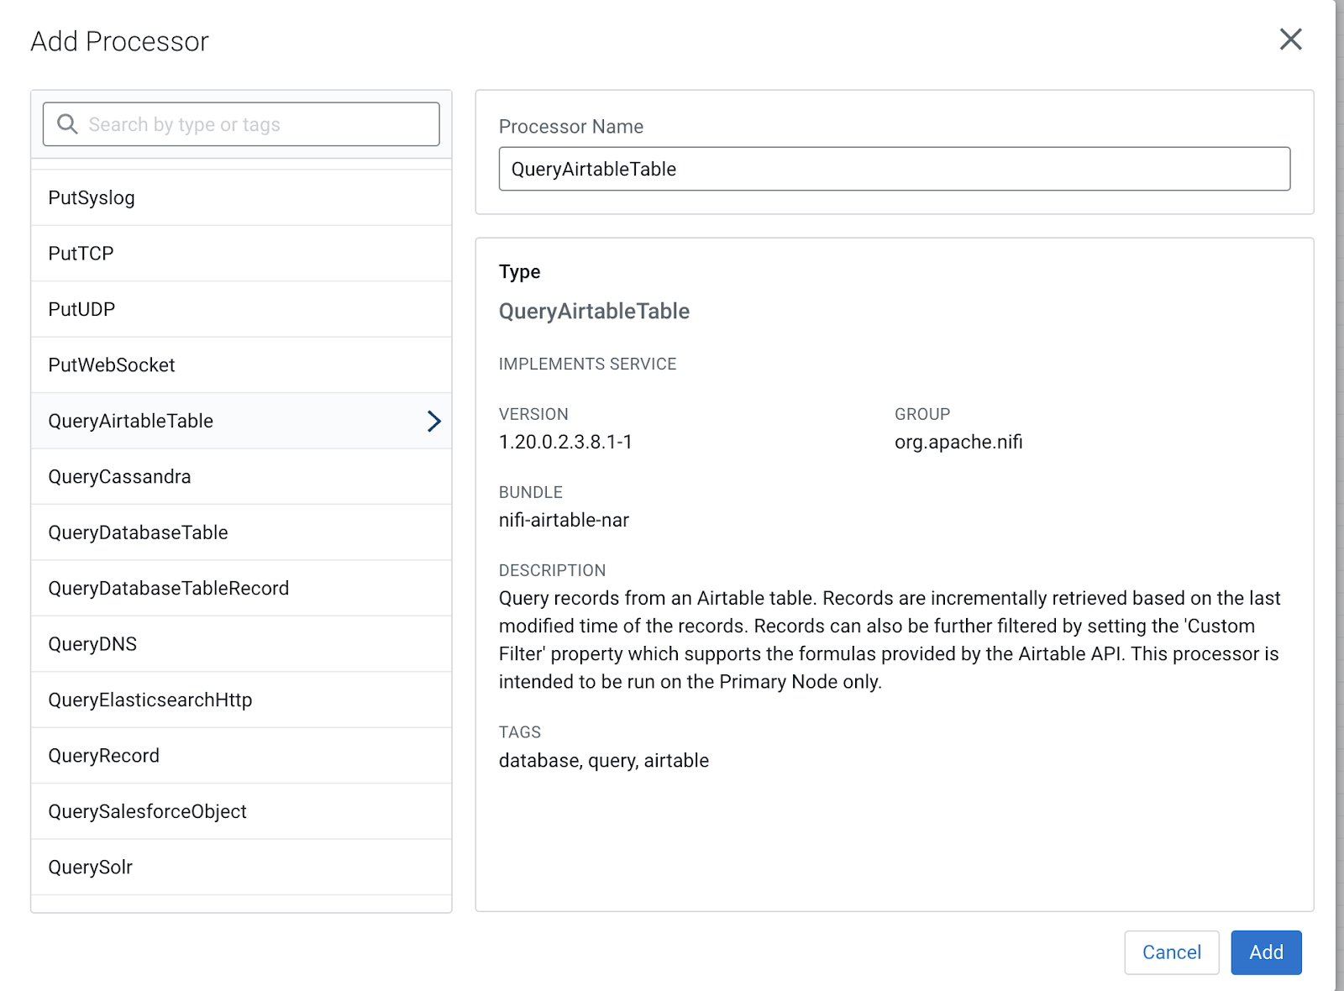
Task: Select PutUDP processor
Action: 241,309
